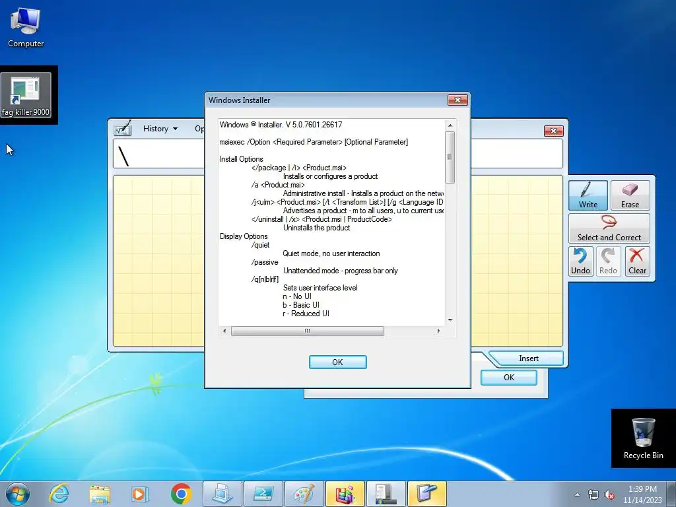Close the Math Input Panel window
This screenshot has height=507, width=676.
pyautogui.click(x=554, y=131)
